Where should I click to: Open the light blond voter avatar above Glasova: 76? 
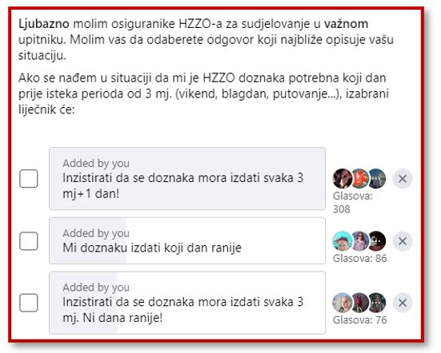click(342, 303)
